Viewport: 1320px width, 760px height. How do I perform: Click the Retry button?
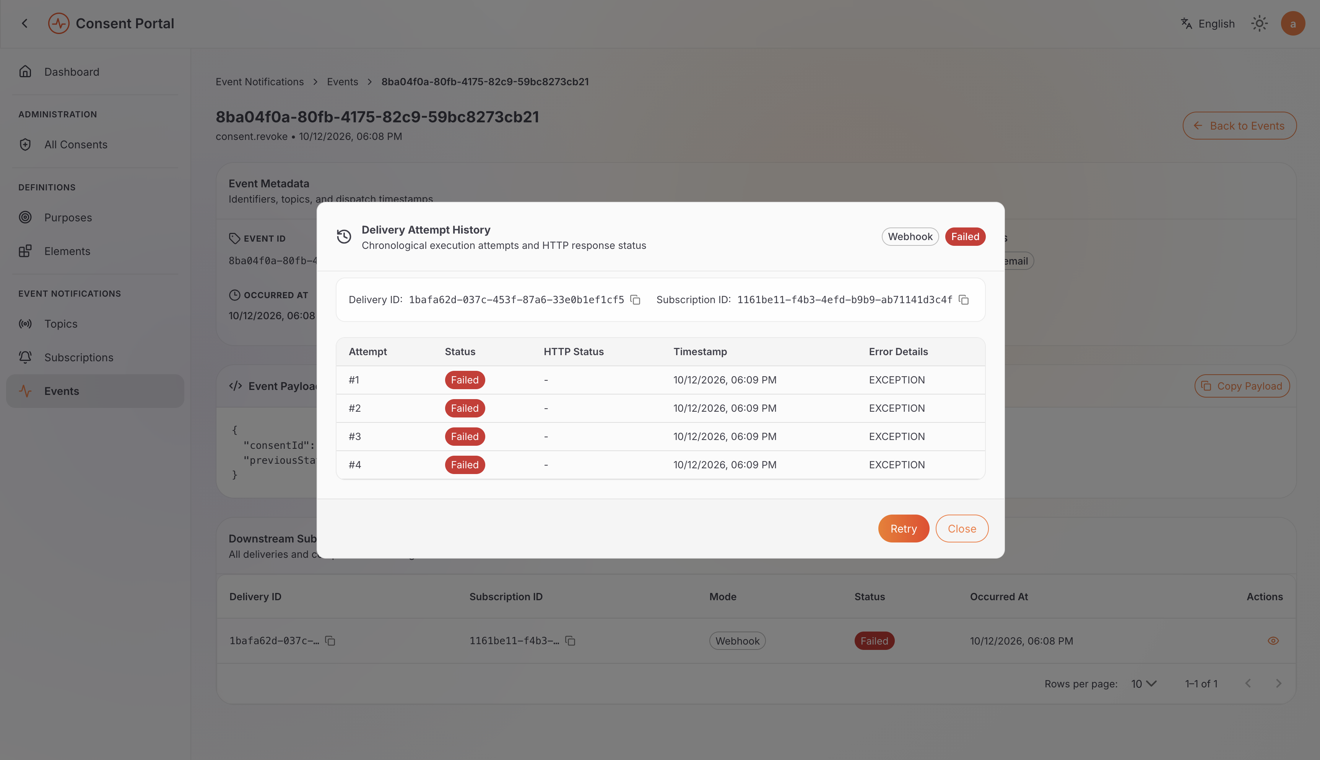[904, 529]
